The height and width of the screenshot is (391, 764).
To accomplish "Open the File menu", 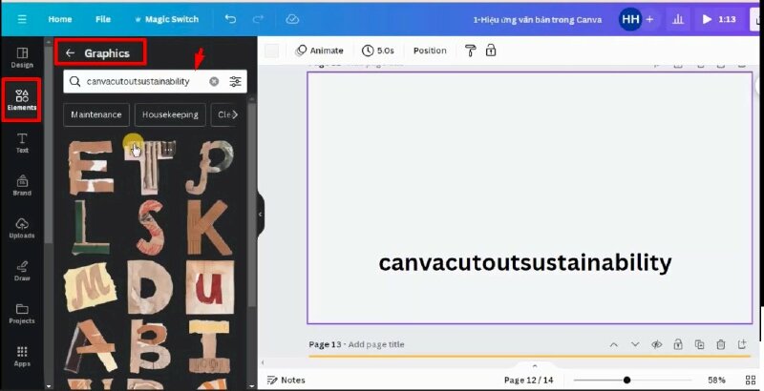I will coord(103,19).
